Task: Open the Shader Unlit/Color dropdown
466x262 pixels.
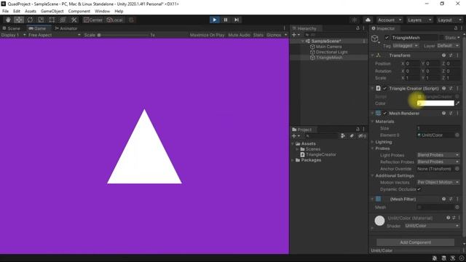Action: click(432, 226)
